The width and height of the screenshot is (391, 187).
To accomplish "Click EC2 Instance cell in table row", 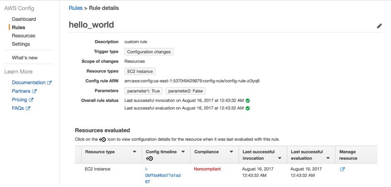I will pyautogui.click(x=97, y=169).
